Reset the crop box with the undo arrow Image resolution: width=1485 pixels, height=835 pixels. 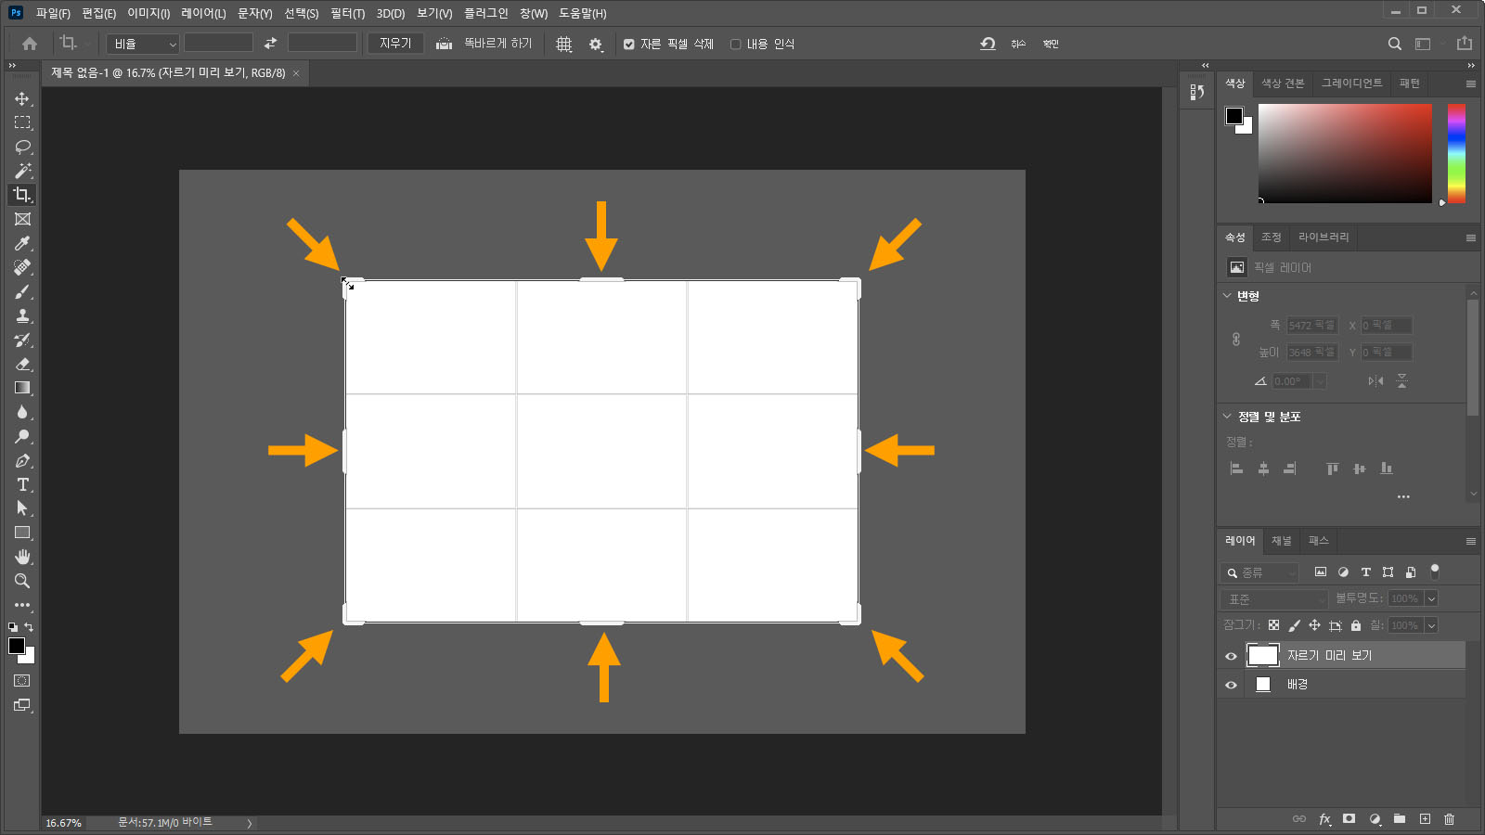pyautogui.click(x=988, y=44)
